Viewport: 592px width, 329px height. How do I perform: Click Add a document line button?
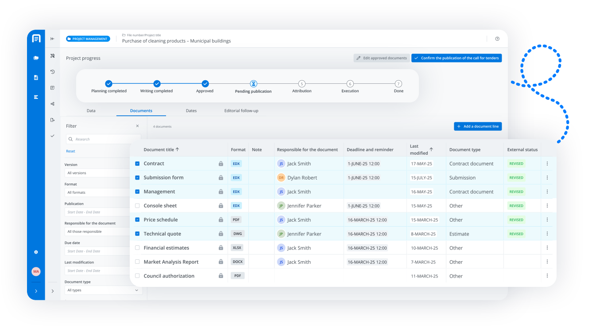[478, 126]
